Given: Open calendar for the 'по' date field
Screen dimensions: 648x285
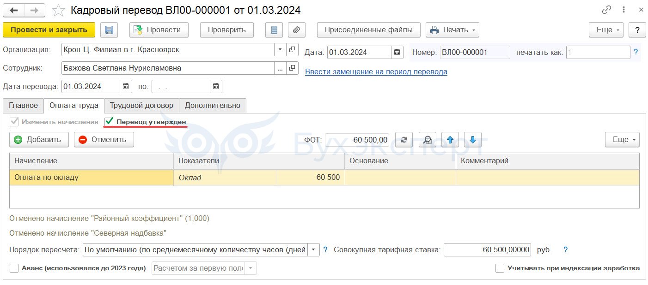Looking at the screenshot, I should point(216,86).
